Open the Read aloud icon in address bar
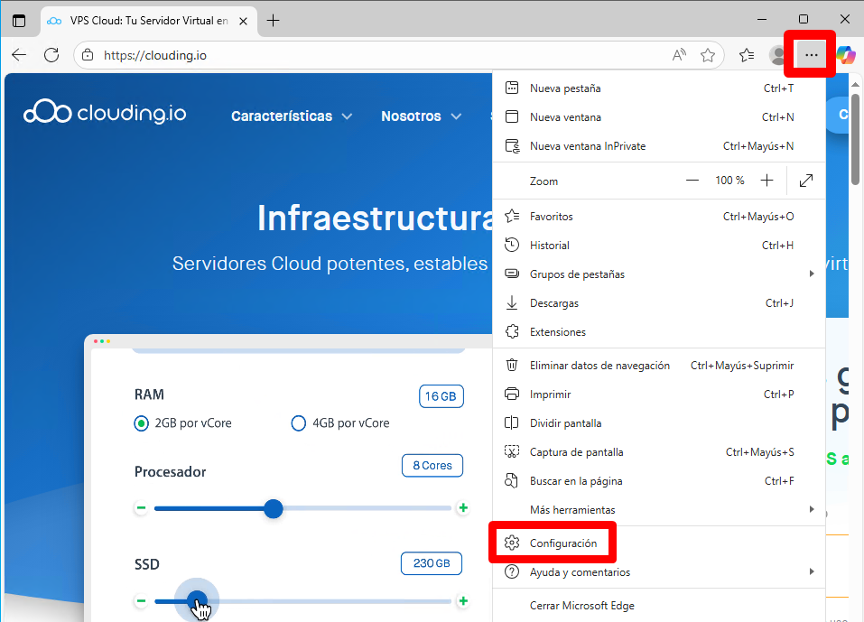Viewport: 864px width, 622px height. point(680,55)
